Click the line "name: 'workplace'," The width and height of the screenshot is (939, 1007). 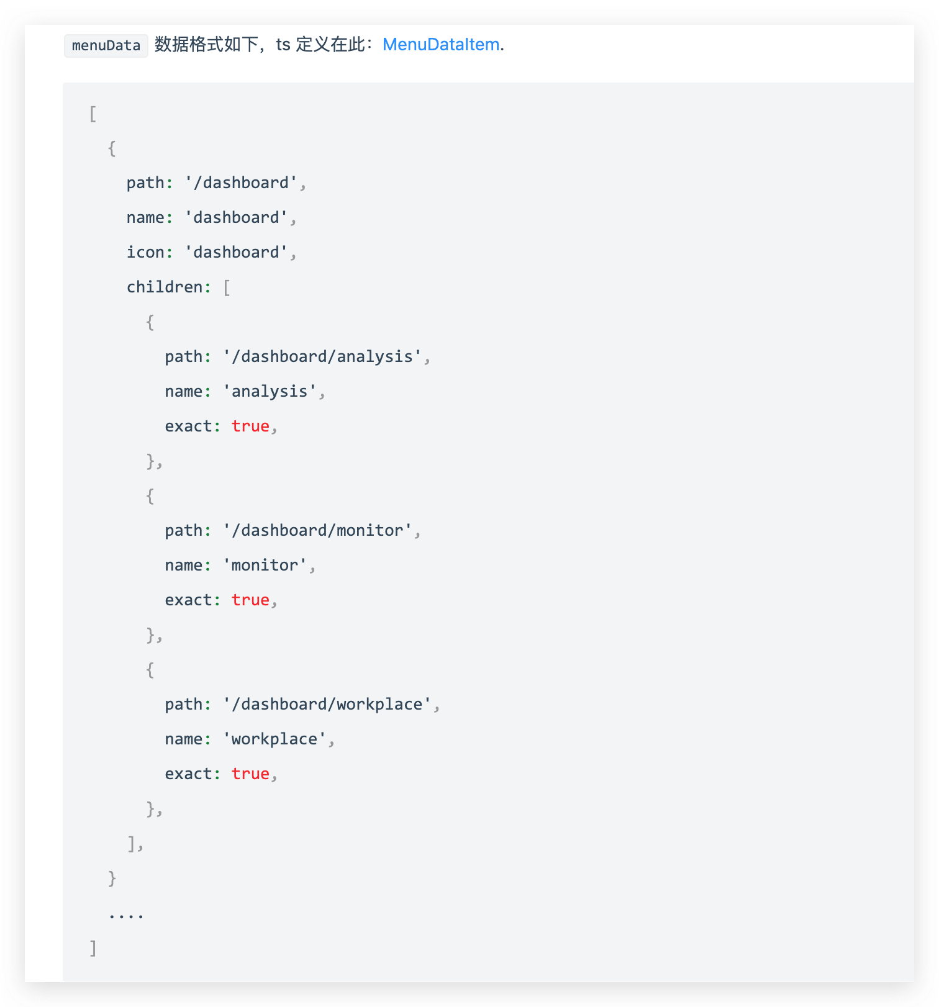pyautogui.click(x=250, y=739)
